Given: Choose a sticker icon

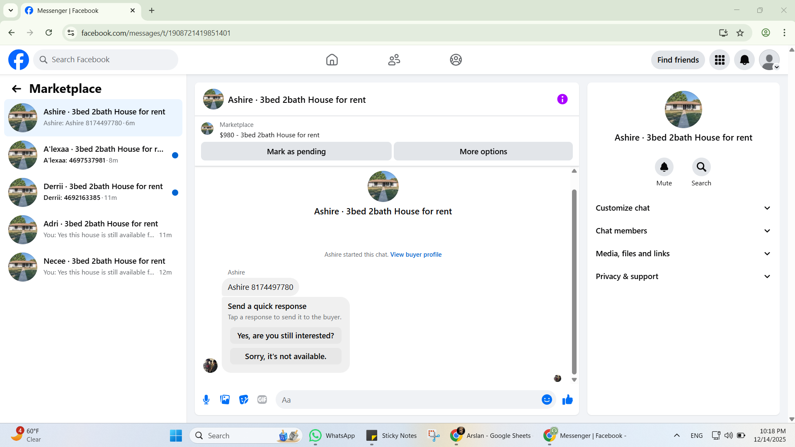Looking at the screenshot, I should (243, 400).
